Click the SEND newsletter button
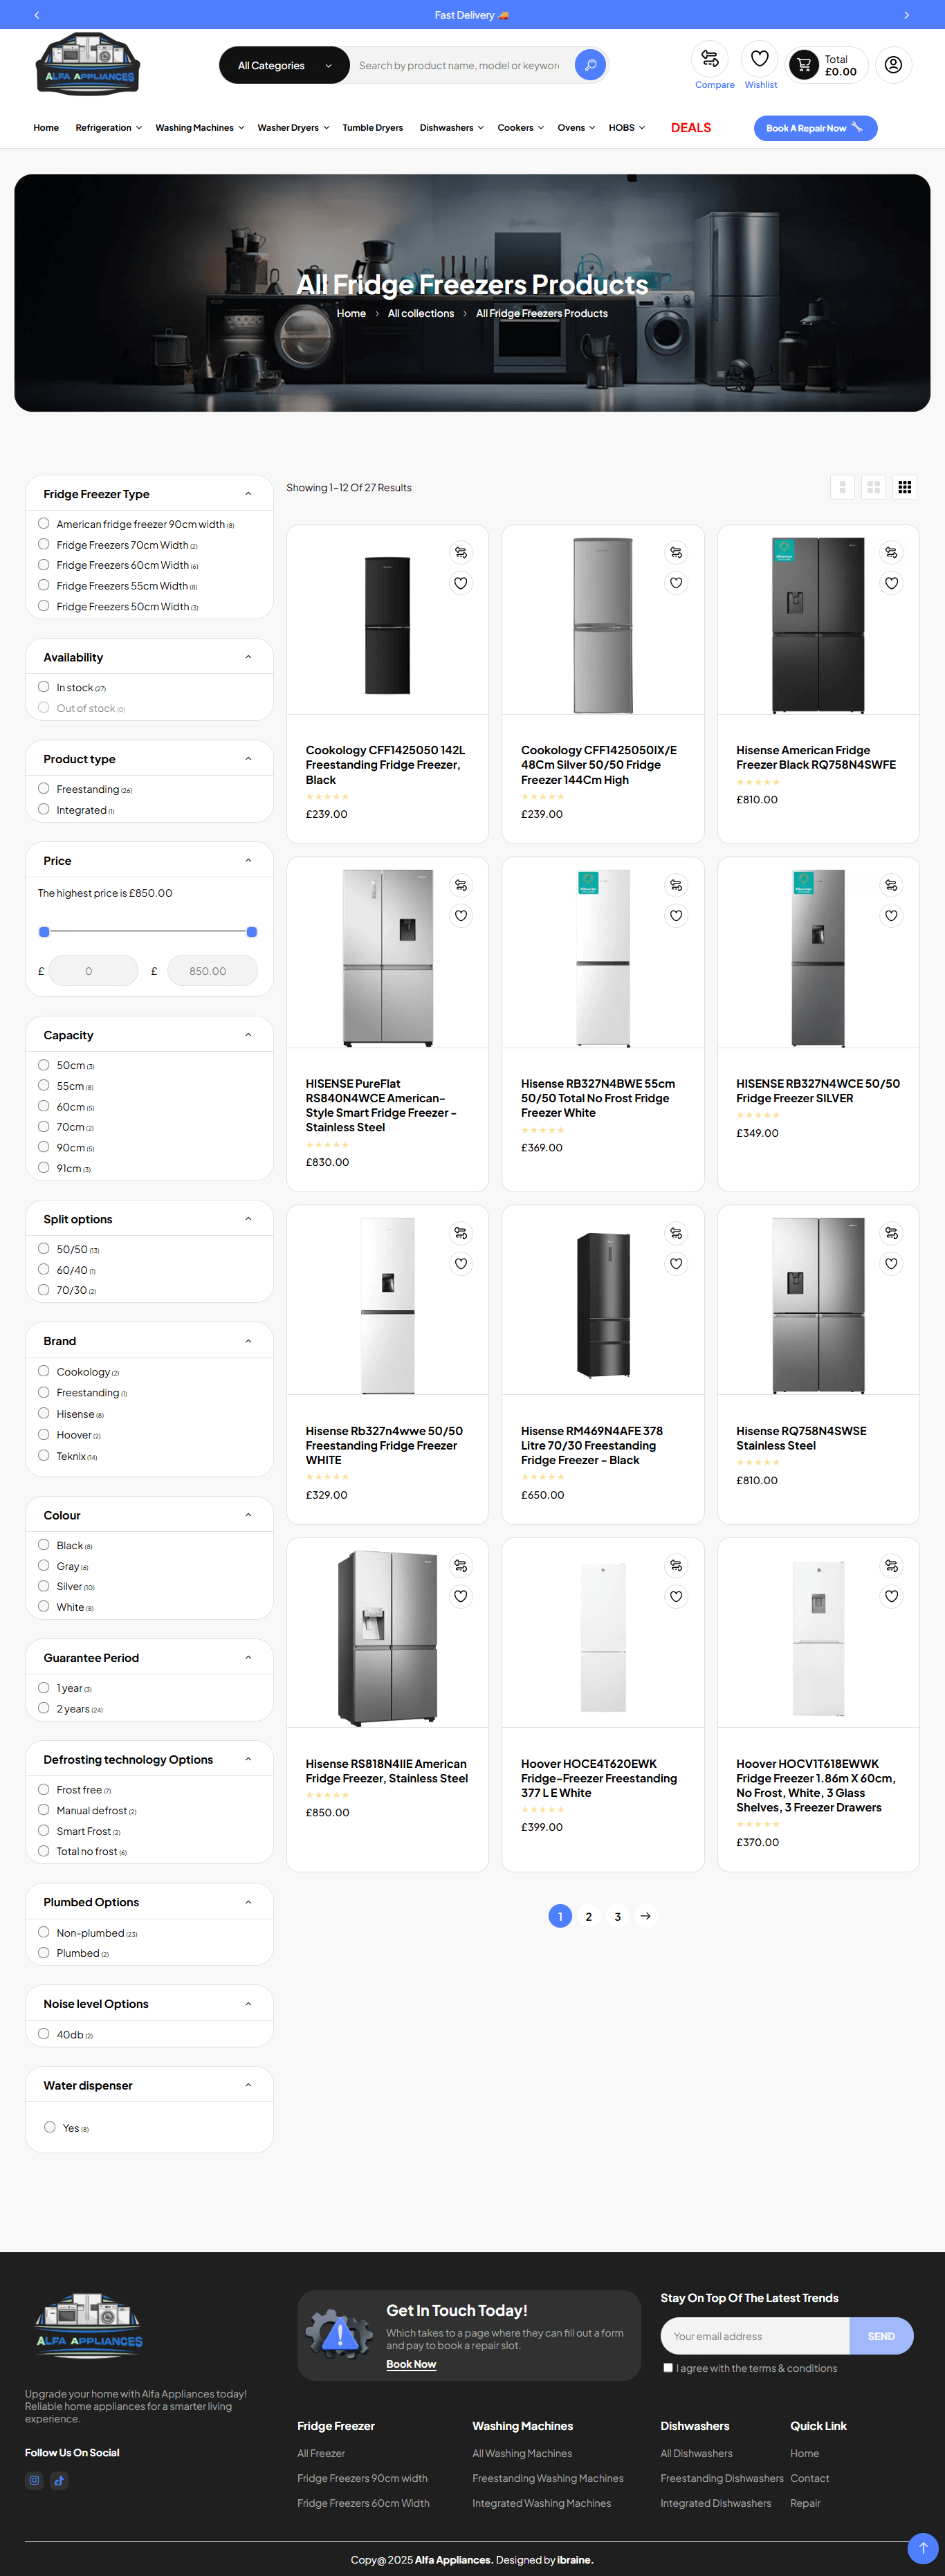This screenshot has height=2576, width=945. point(881,2336)
